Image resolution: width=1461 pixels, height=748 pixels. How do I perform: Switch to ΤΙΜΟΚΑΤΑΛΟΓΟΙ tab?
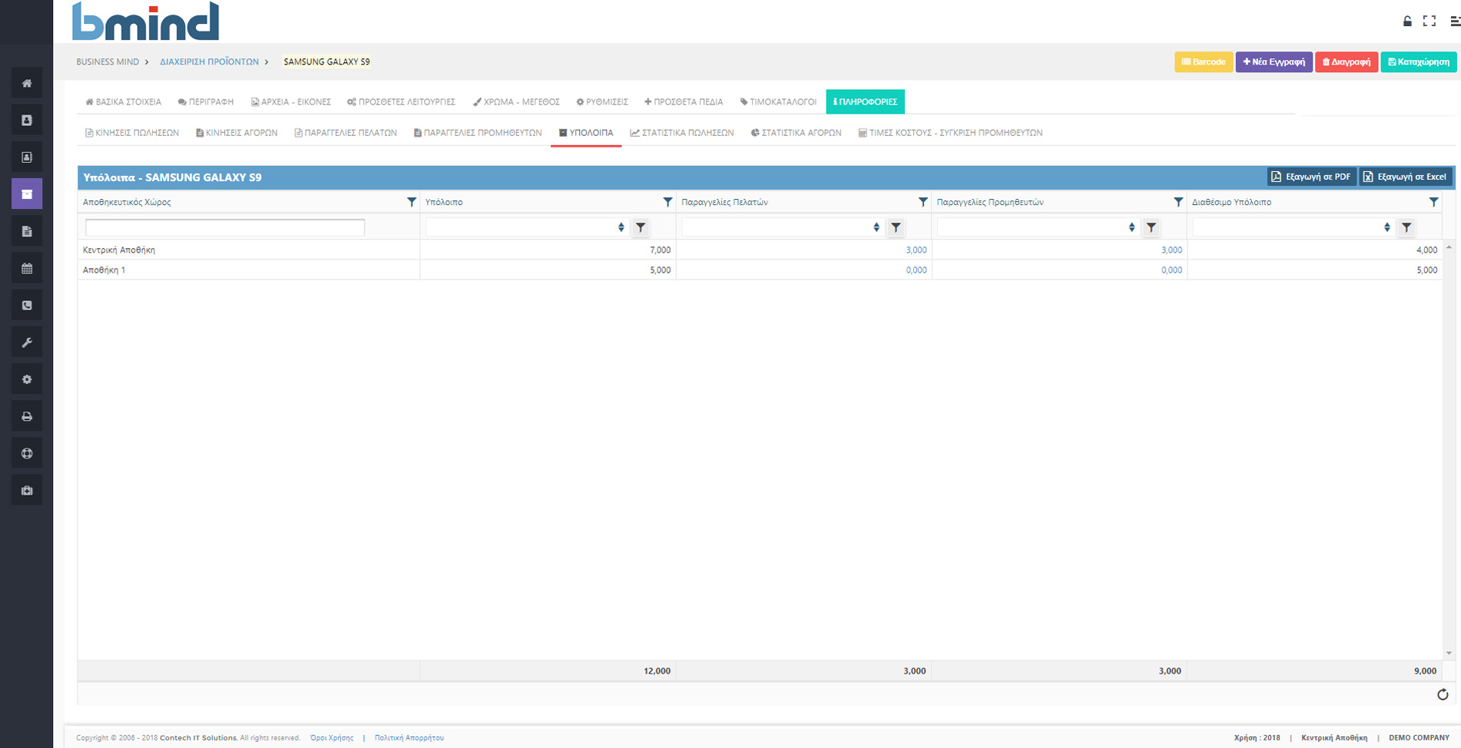click(x=778, y=101)
